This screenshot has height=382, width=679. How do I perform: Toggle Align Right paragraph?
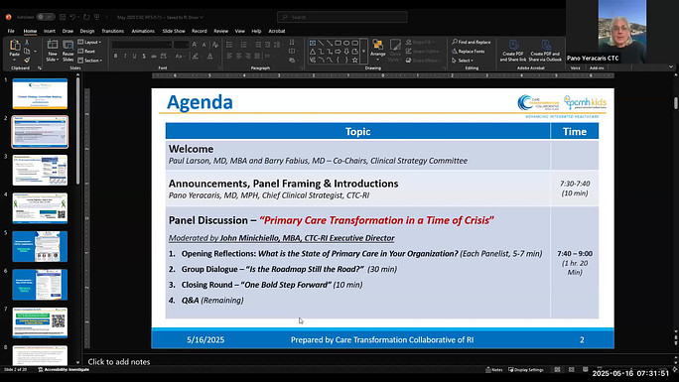[x=248, y=56]
